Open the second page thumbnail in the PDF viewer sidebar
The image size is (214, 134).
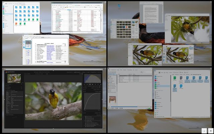coord(28,53)
